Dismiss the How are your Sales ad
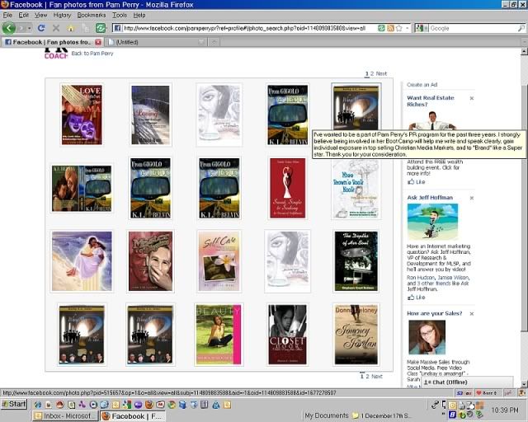The width and height of the screenshot is (528, 422). pos(472,314)
